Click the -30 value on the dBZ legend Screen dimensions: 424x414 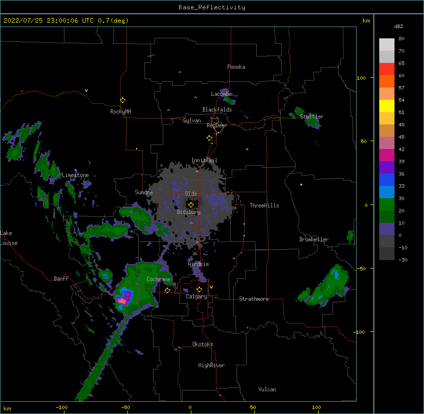[403, 260]
